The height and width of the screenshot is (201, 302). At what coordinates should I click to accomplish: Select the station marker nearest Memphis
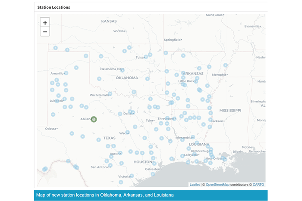pos(225,65)
